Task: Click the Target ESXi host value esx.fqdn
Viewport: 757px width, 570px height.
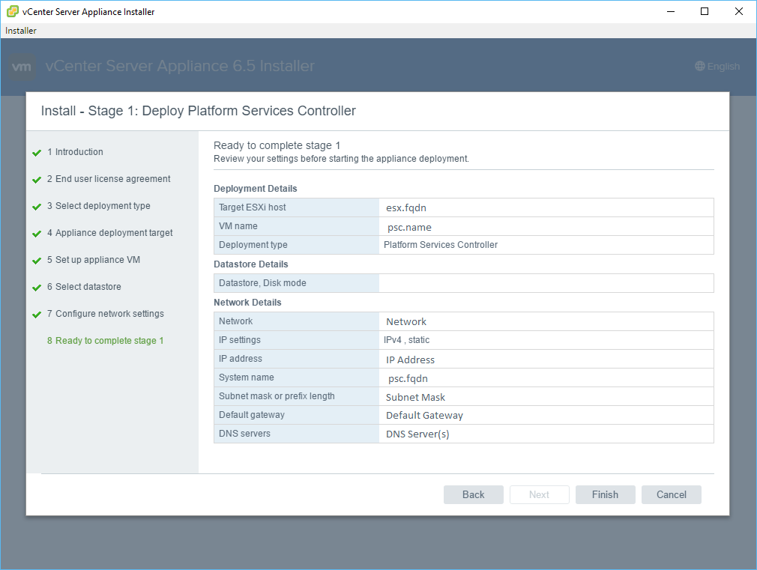Action: pos(405,207)
